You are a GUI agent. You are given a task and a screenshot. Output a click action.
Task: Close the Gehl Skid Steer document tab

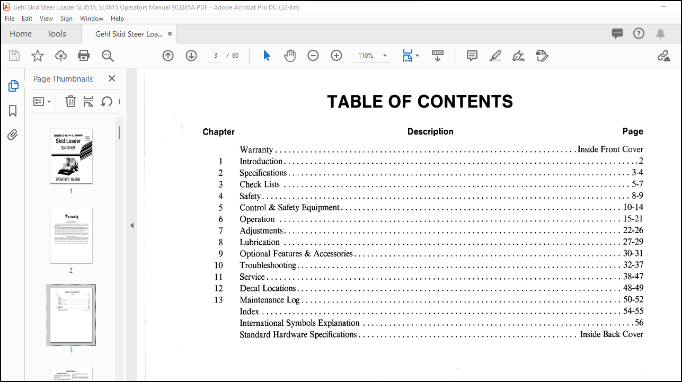(x=170, y=33)
